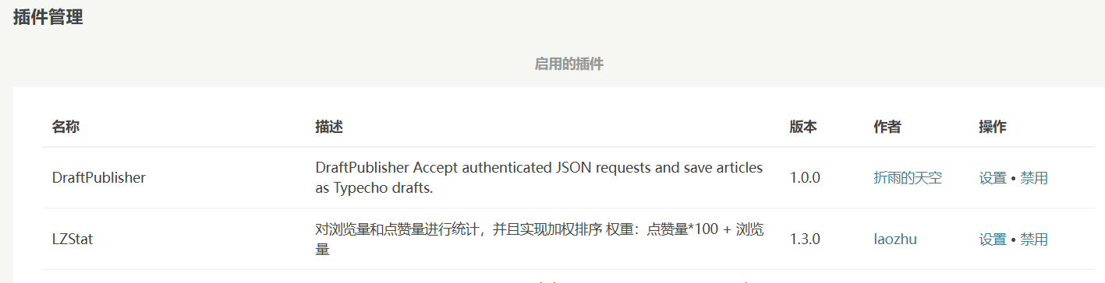Select the 名称 column header
This screenshot has width=1105, height=283.
tap(66, 127)
